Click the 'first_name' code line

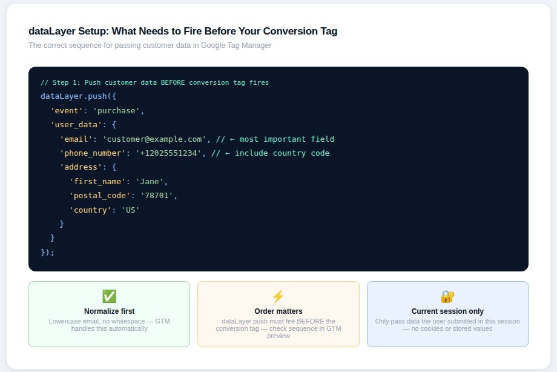point(119,181)
